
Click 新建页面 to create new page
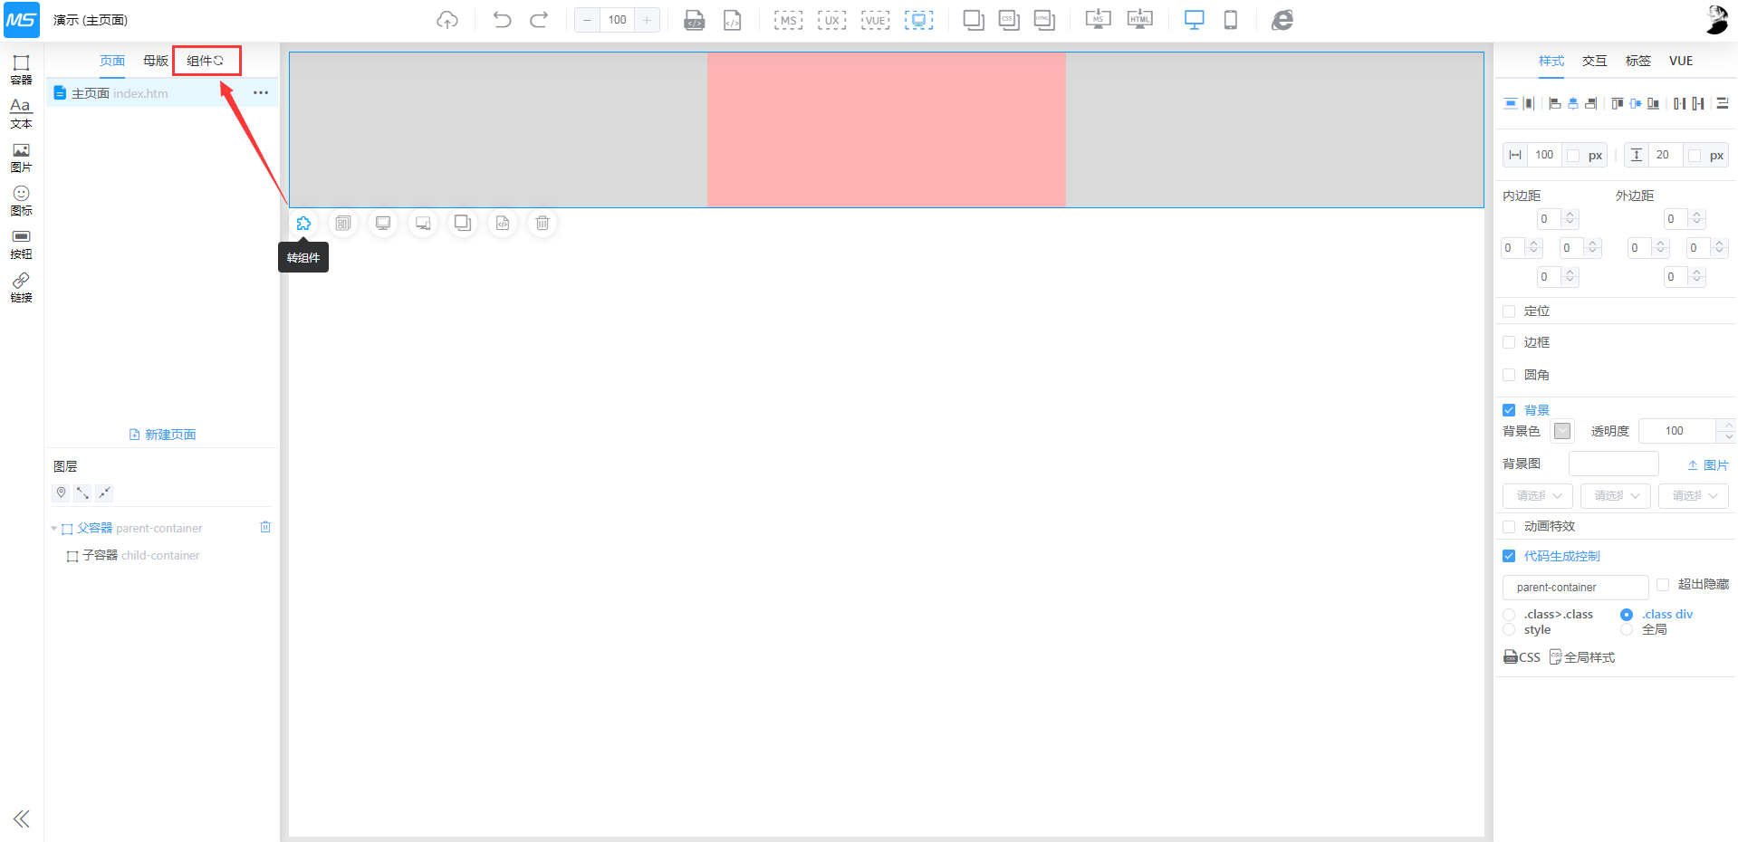coord(163,435)
